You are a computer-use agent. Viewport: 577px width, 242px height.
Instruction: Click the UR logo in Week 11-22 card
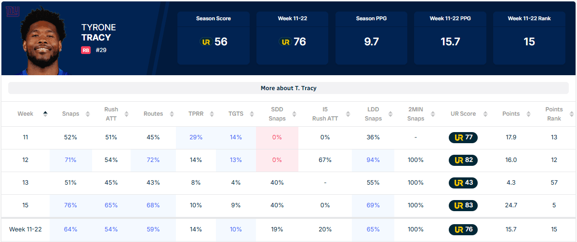285,42
